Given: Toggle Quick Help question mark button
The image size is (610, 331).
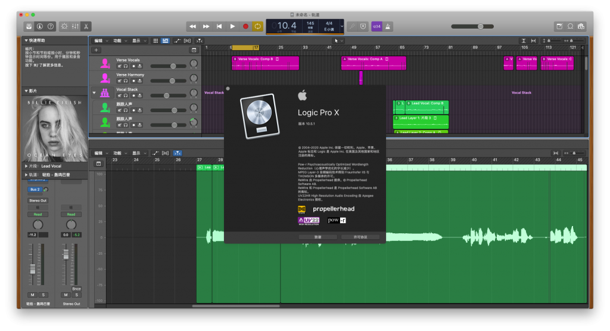Looking at the screenshot, I should tap(51, 26).
